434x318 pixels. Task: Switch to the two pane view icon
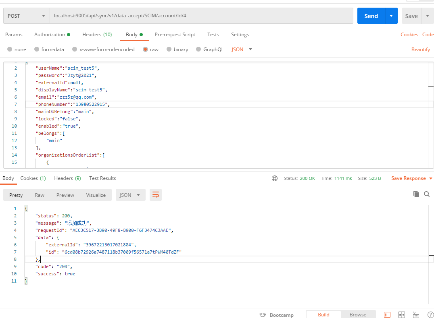[x=401, y=315]
